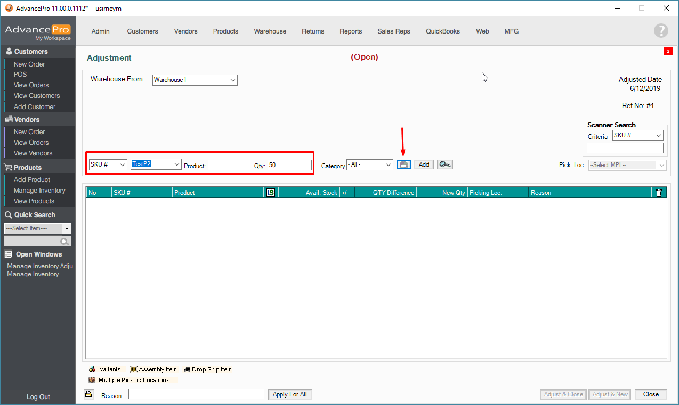Click the Assembly Item legend icon

(134, 369)
